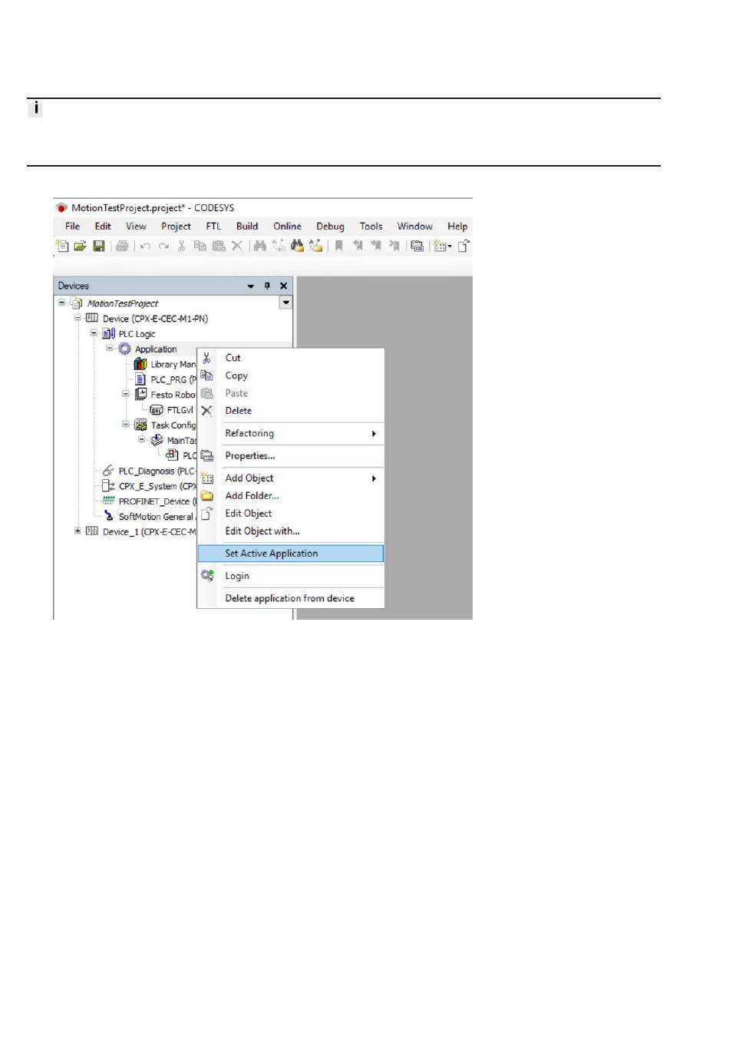This screenshot has height=1055, width=729.
Task: Collapse the Application tree node
Action: pyautogui.click(x=109, y=348)
